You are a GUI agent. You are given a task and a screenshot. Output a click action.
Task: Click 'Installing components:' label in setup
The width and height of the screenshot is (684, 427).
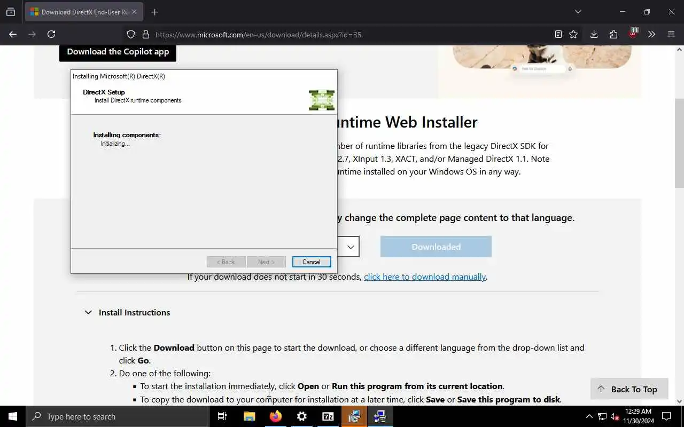(x=127, y=135)
